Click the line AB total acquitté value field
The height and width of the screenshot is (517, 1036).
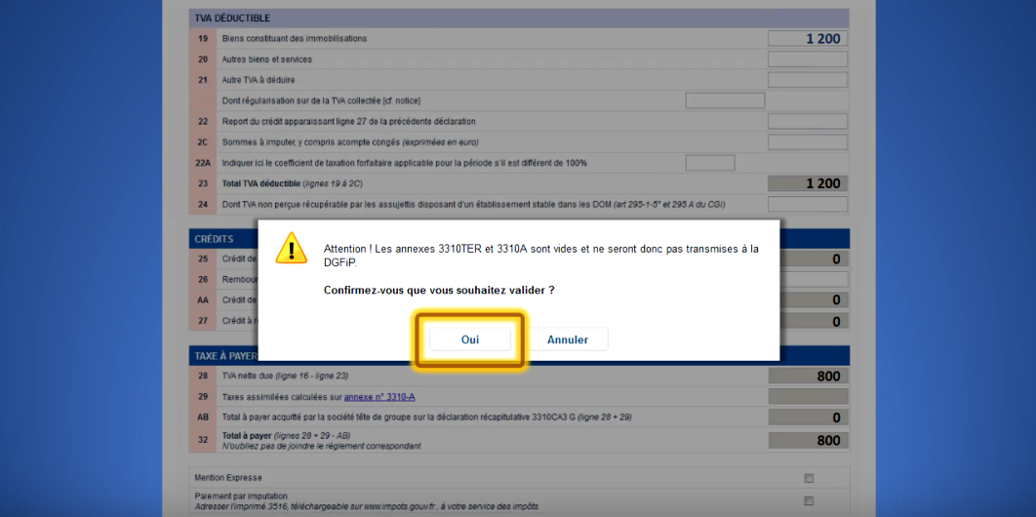pyautogui.click(x=808, y=418)
